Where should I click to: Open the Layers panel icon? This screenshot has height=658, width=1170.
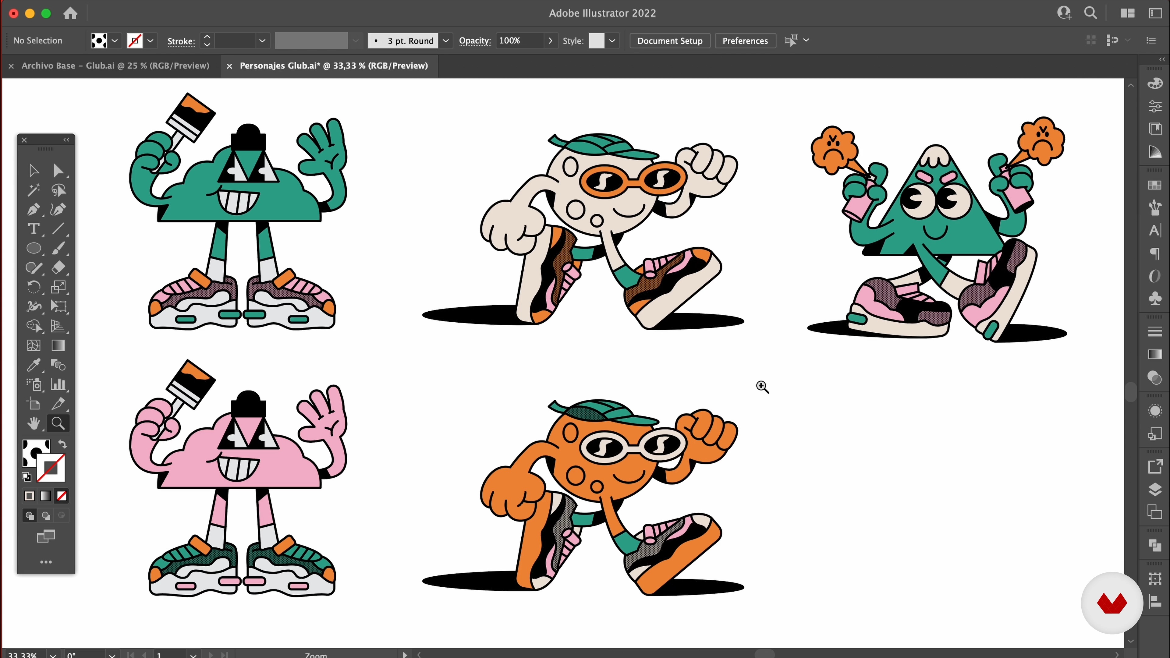pos(1154,490)
